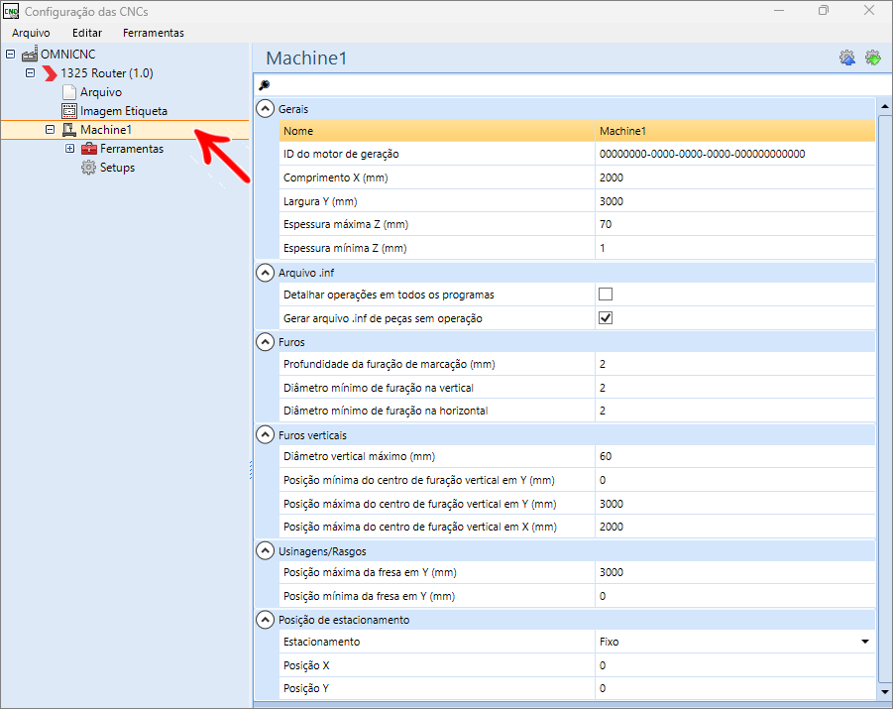Edit Espessura máxima Z value 70
The height and width of the screenshot is (709, 893).
click(x=734, y=224)
